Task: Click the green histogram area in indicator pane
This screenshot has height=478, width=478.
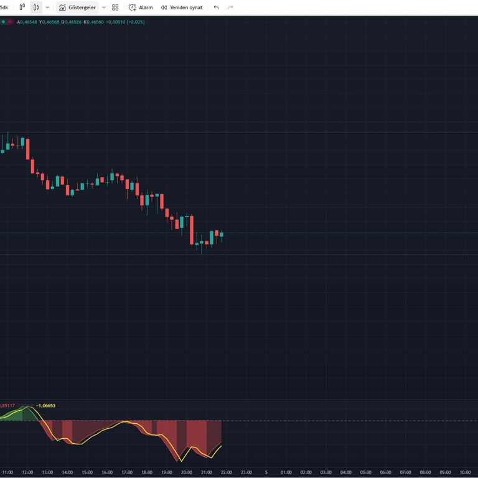Action: tap(21, 415)
